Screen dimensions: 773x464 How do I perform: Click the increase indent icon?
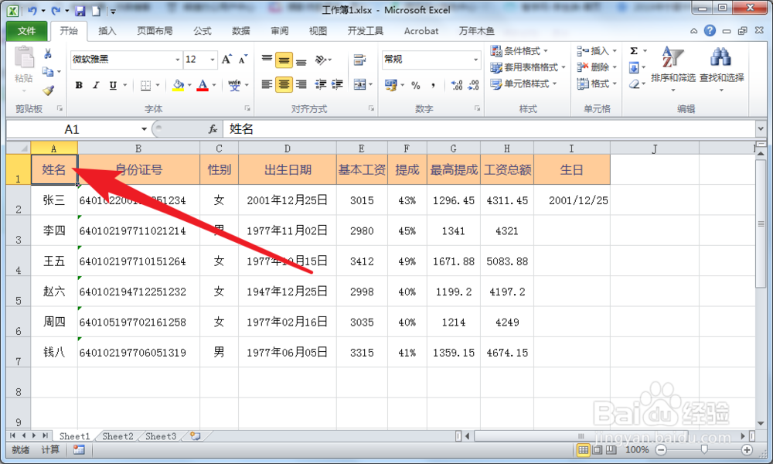pos(337,85)
